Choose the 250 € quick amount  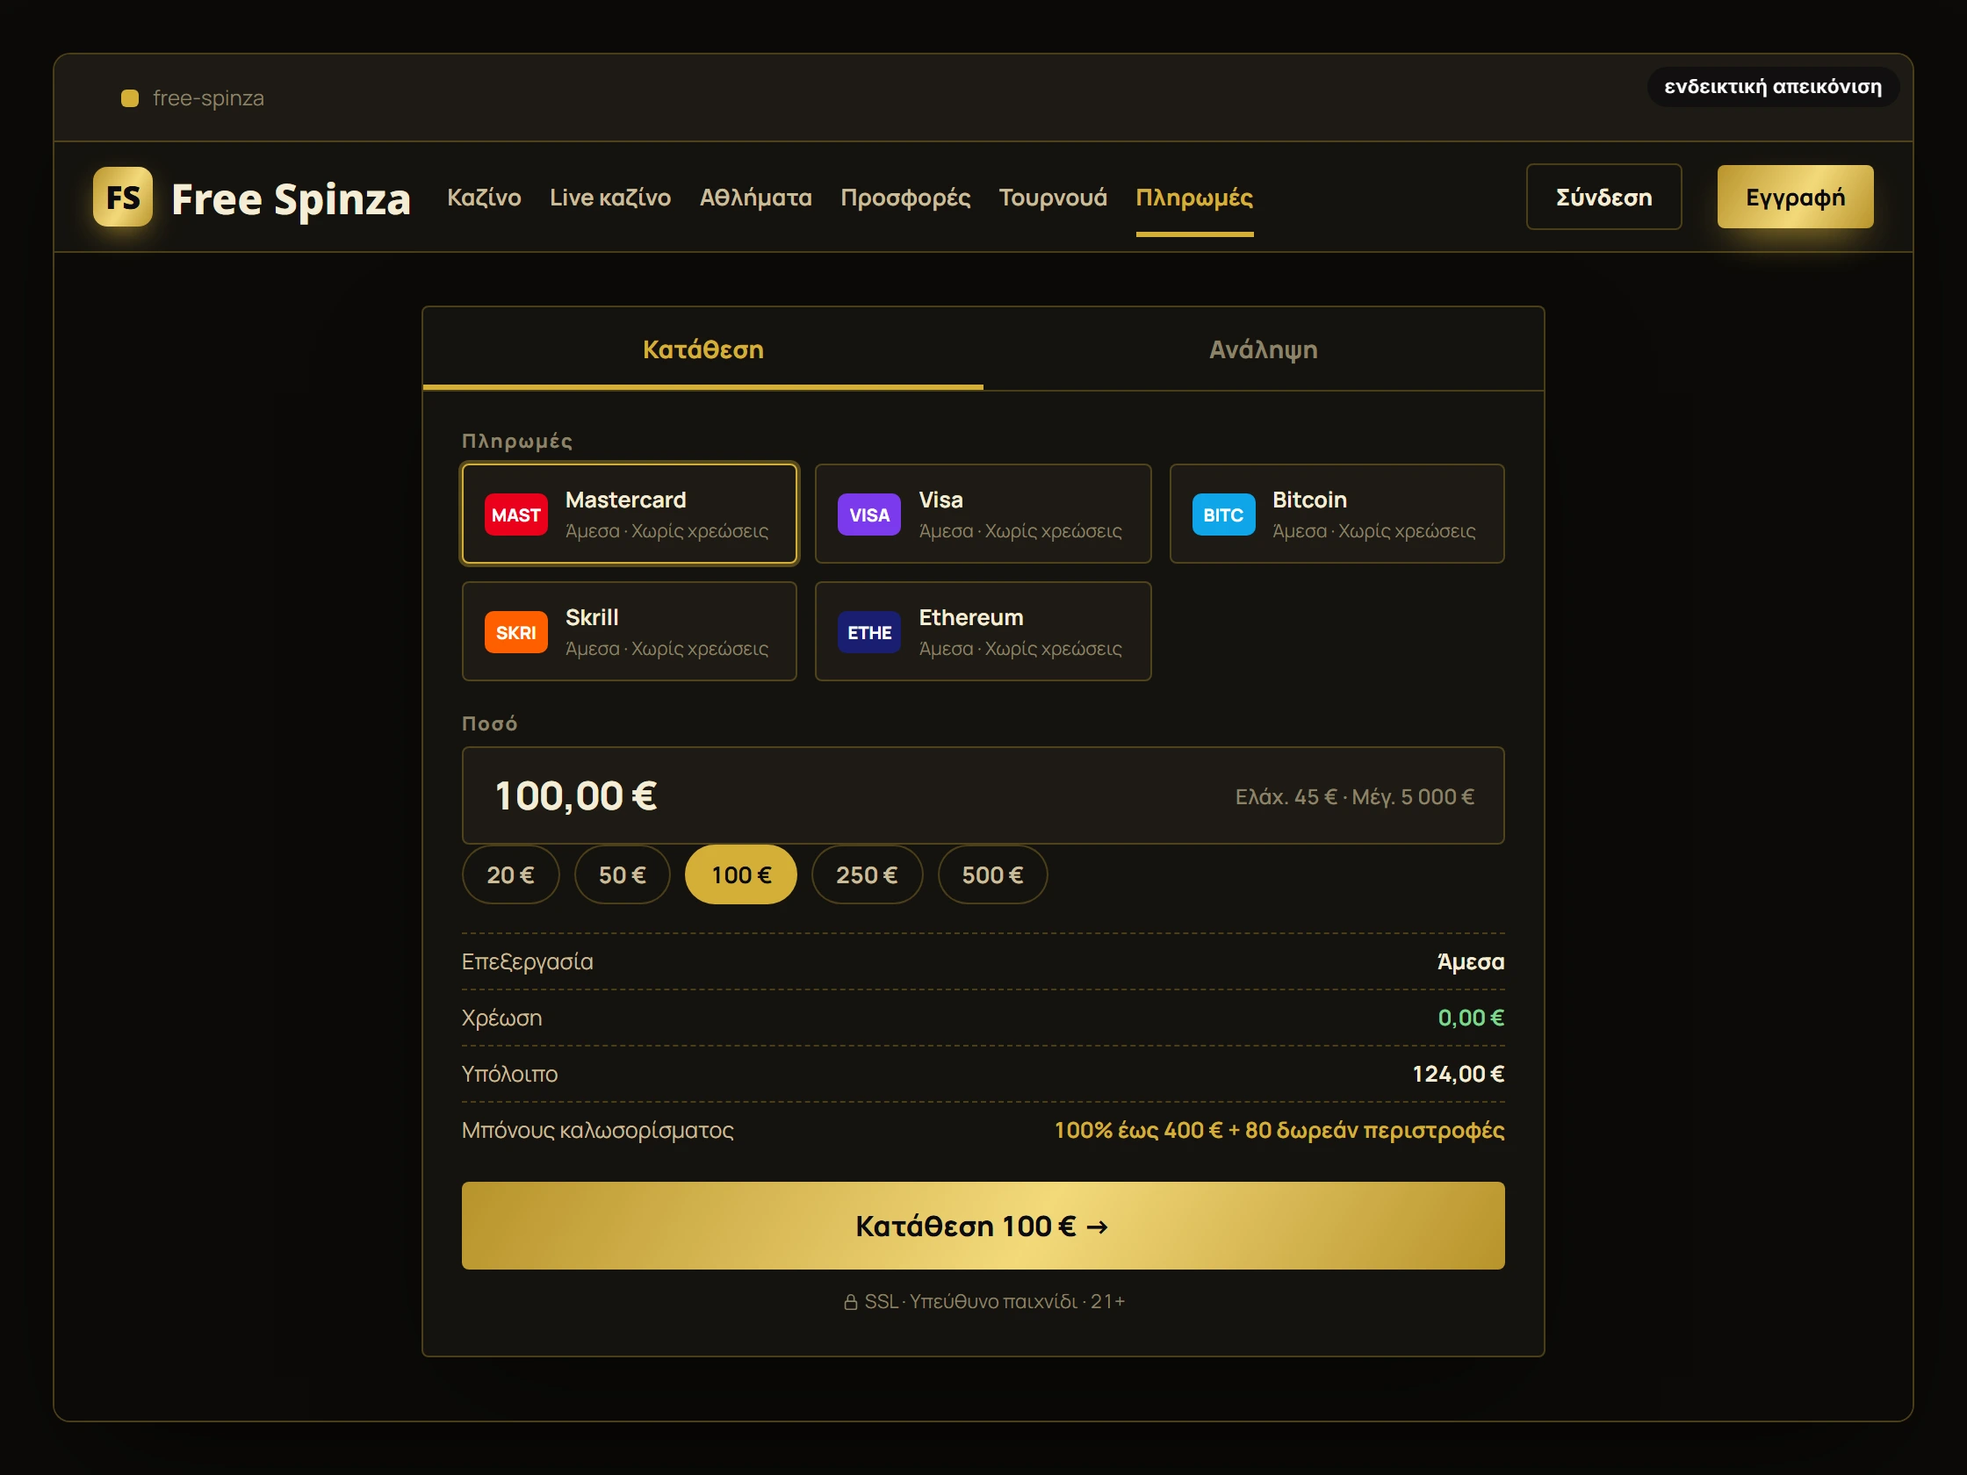tap(867, 874)
